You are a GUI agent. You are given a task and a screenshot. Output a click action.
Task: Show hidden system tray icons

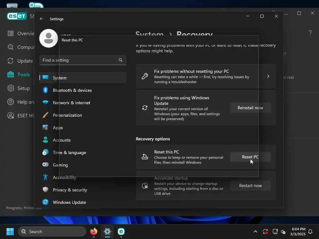[x=255, y=232]
